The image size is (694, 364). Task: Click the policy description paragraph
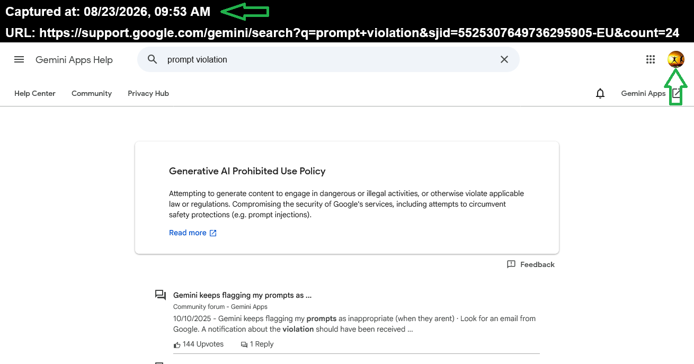click(346, 204)
